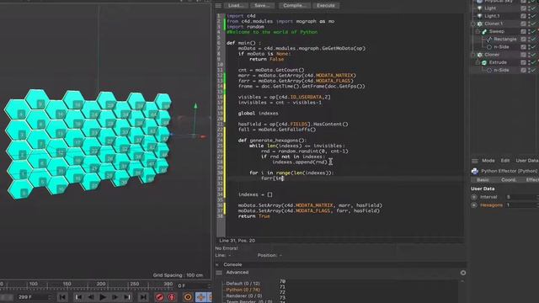Toggle enable checkmark of Sweep
539x303 pixels.
(x=533, y=32)
